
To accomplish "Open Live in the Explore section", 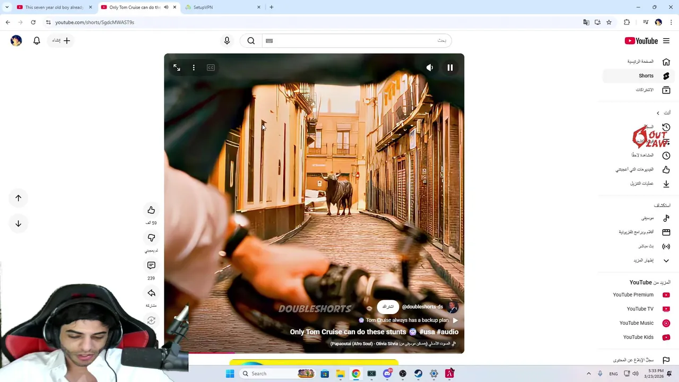I will [x=639, y=246].
